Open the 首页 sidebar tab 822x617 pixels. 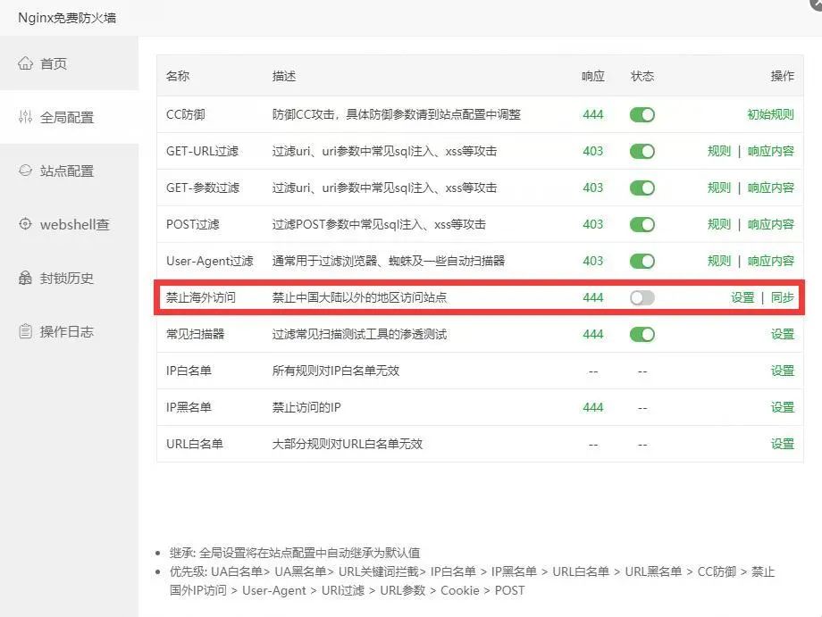point(69,63)
